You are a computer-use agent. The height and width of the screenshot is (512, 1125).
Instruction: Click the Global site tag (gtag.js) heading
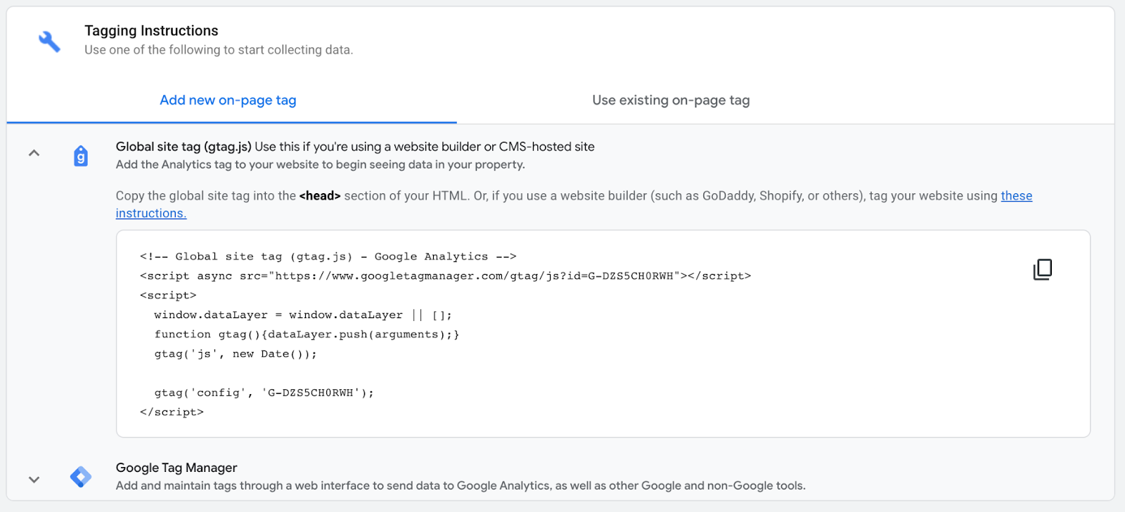[x=184, y=147]
